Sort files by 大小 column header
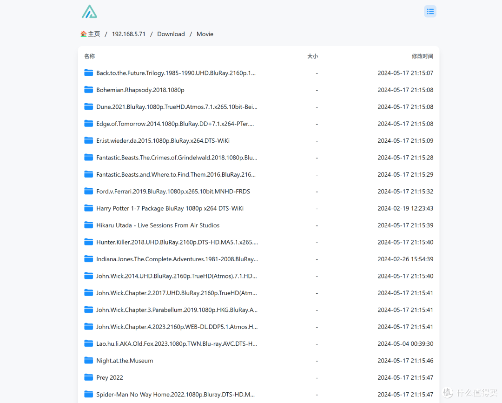The height and width of the screenshot is (403, 502). [x=312, y=56]
